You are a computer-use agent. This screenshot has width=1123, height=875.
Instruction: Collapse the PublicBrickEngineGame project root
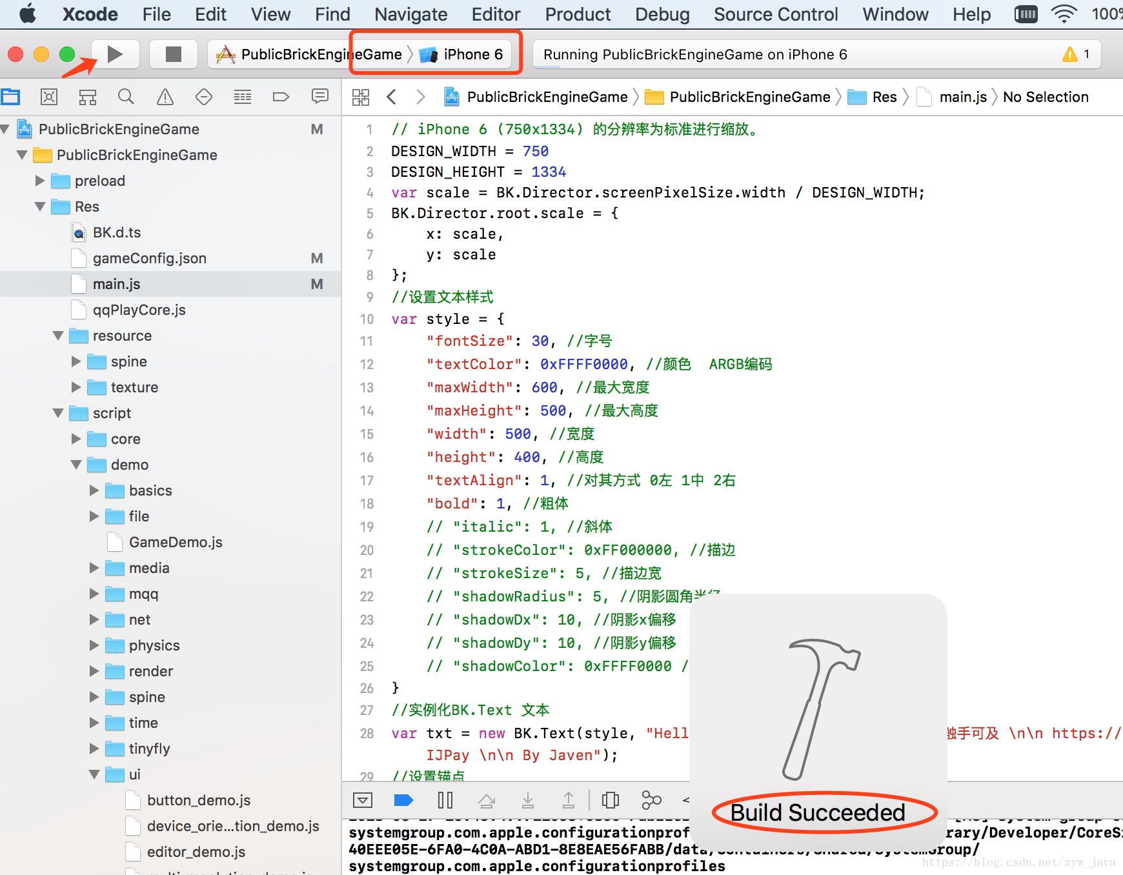pyautogui.click(x=5, y=129)
